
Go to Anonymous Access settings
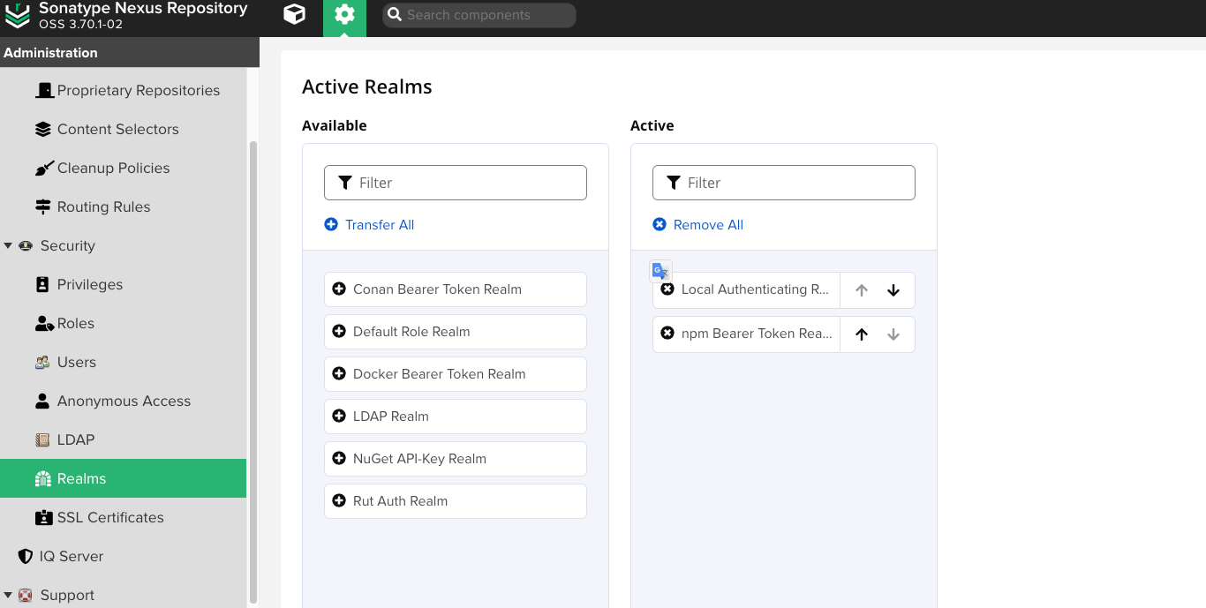124,401
